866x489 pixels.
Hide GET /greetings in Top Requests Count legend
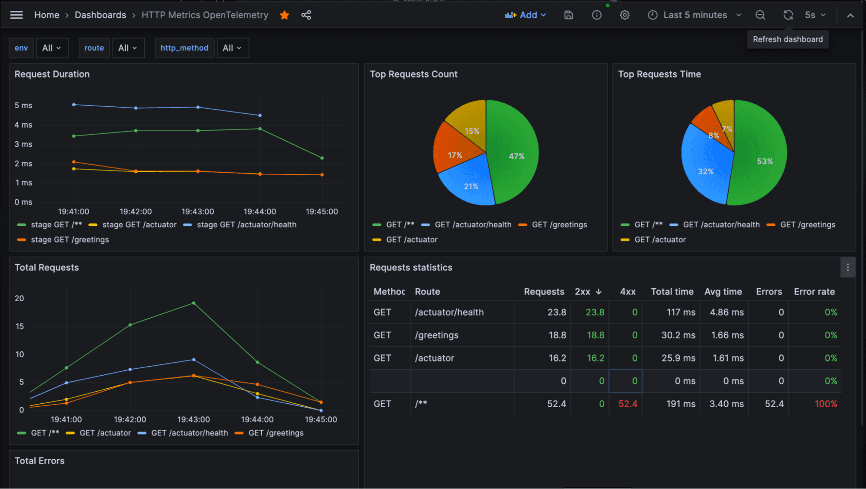pyautogui.click(x=559, y=225)
